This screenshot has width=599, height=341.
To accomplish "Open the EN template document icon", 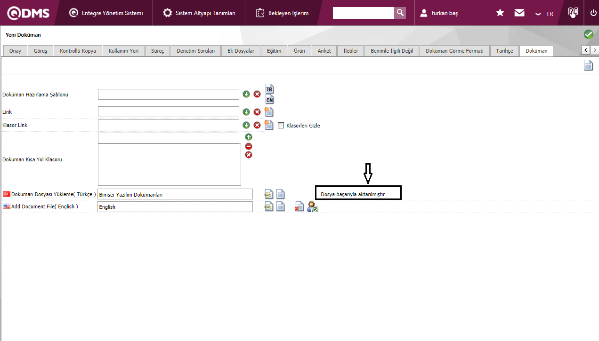I will (269, 99).
